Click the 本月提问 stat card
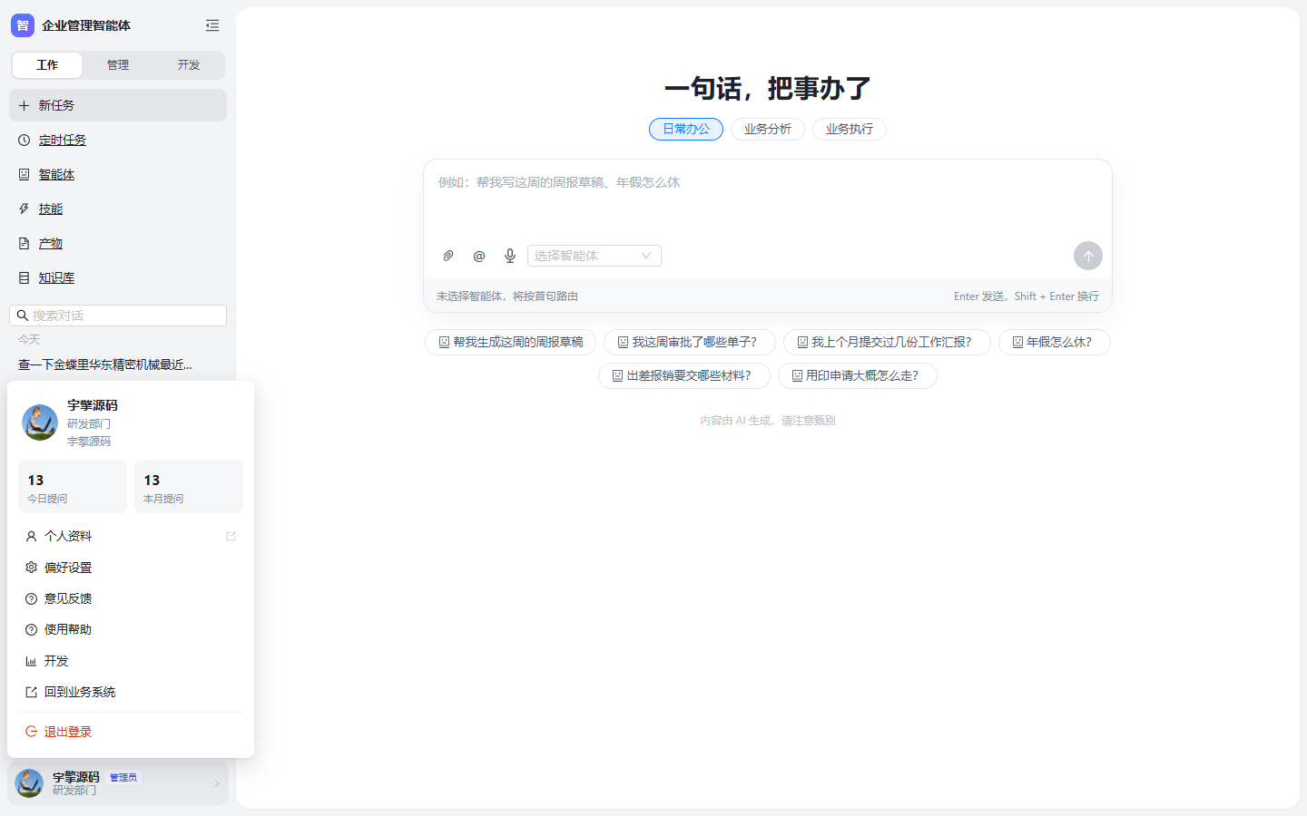The image size is (1307, 816). tap(189, 487)
